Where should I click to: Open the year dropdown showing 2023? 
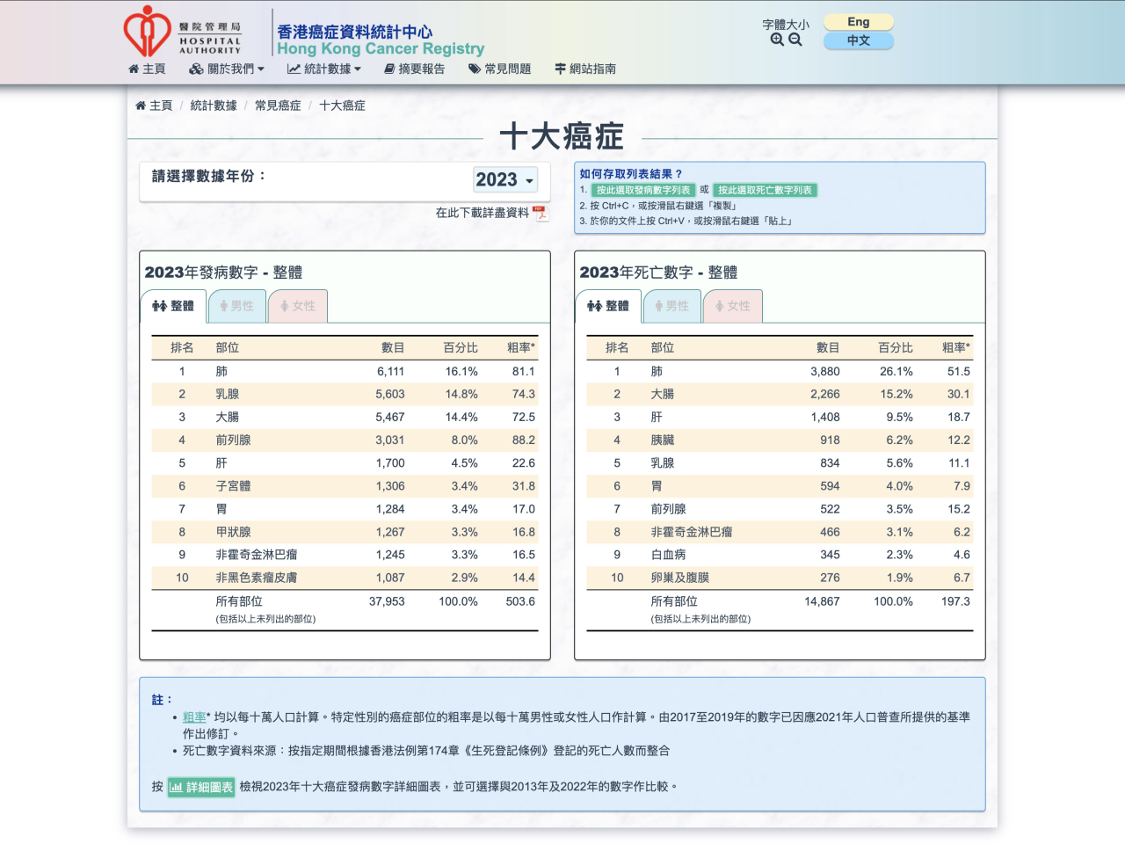point(504,180)
